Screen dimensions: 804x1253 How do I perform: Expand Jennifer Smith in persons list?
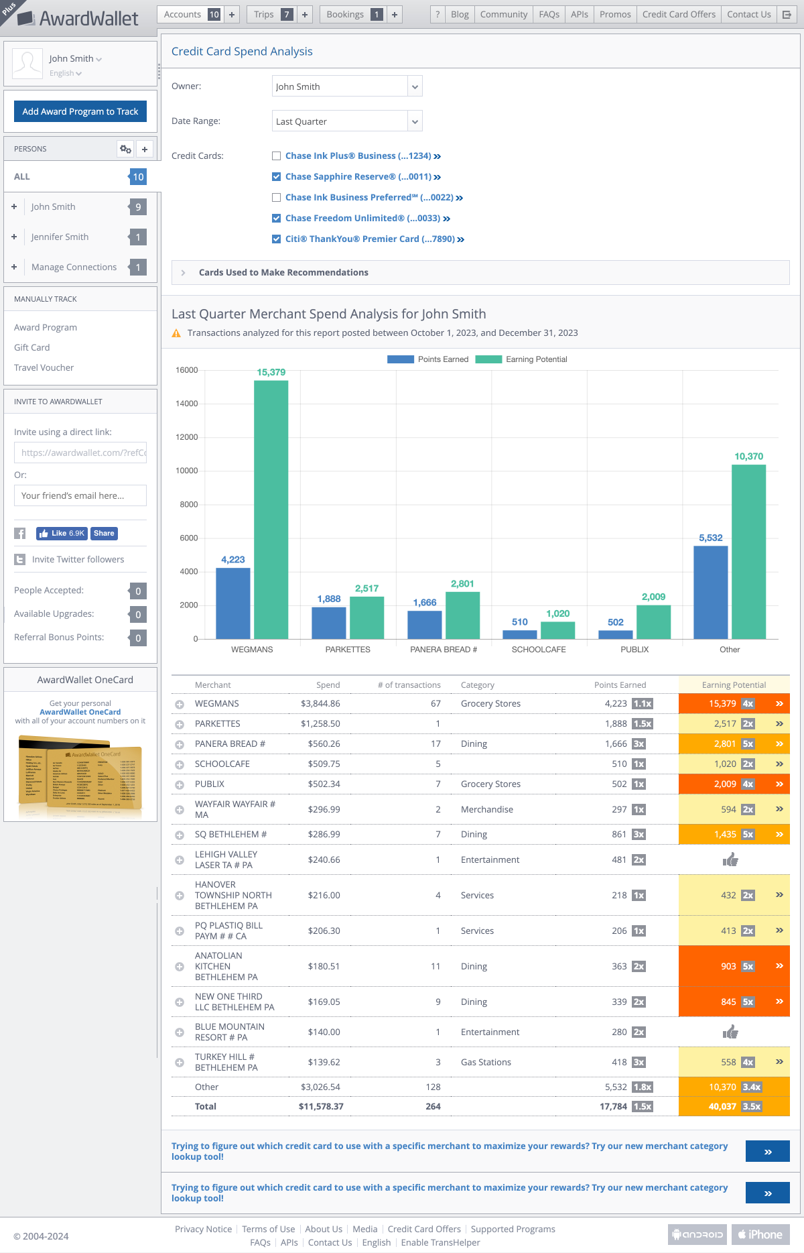[x=14, y=237]
